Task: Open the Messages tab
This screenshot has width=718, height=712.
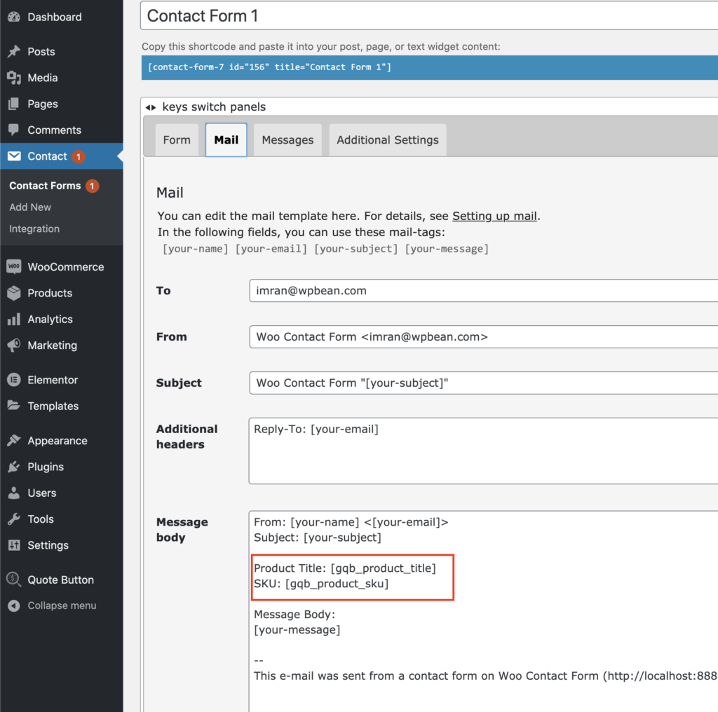Action: tap(287, 140)
